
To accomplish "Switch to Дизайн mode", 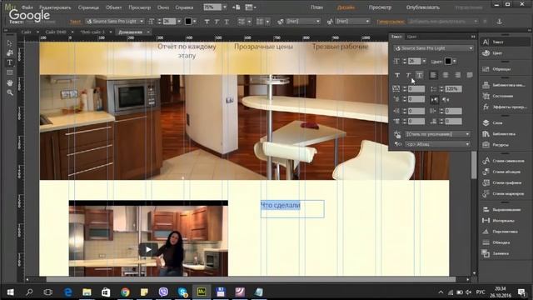I will [346, 7].
